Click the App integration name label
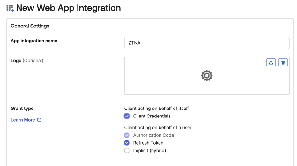The height and width of the screenshot is (166, 297). 34,41
